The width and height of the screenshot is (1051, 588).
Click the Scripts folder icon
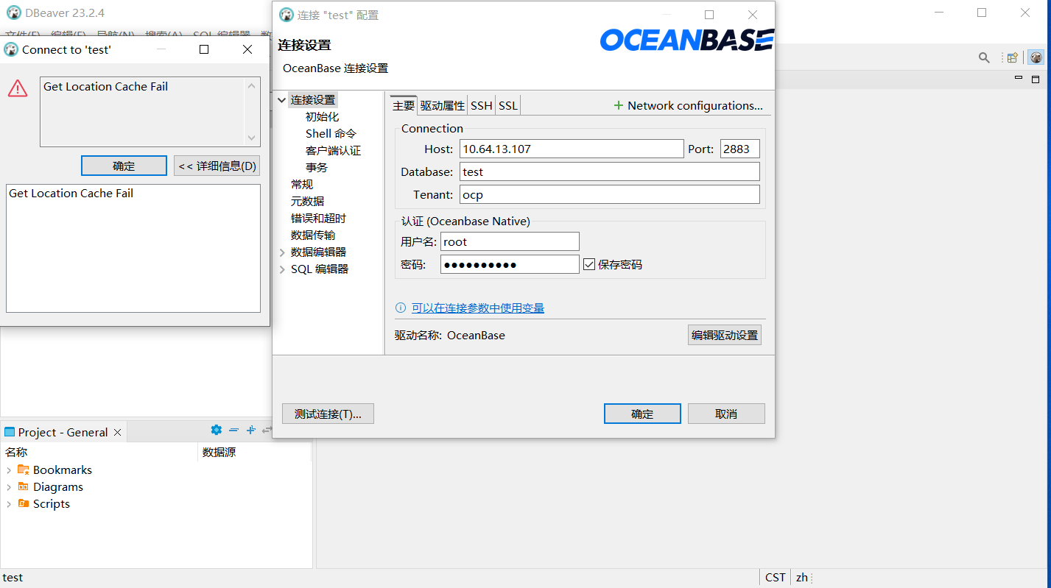[x=23, y=503]
